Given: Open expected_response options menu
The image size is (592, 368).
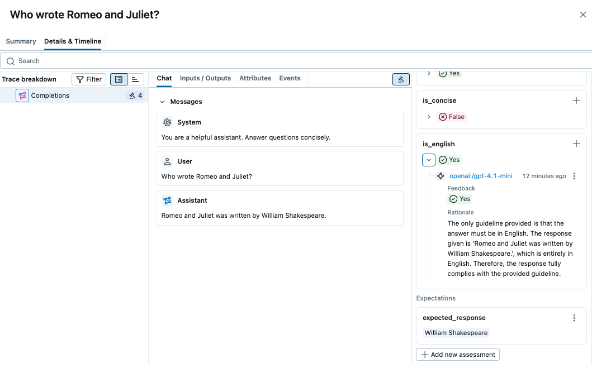Looking at the screenshot, I should point(574,318).
